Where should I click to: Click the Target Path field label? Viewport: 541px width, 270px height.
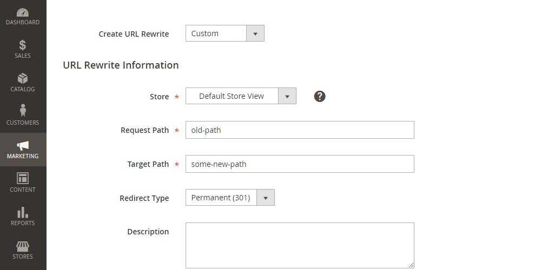tap(148, 164)
